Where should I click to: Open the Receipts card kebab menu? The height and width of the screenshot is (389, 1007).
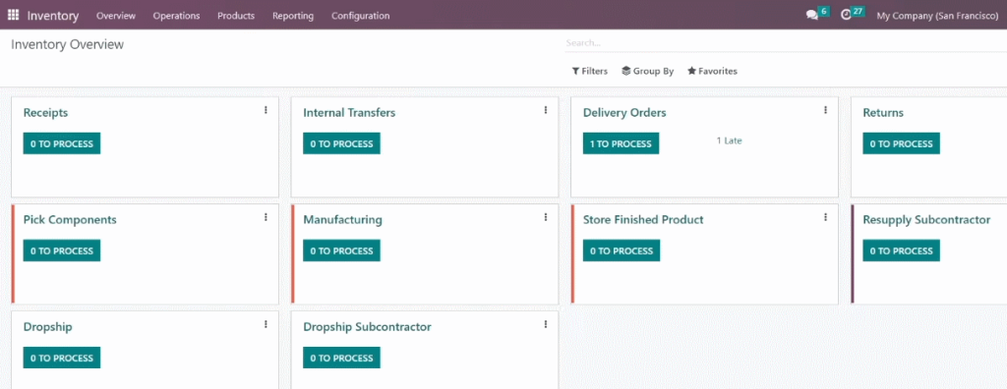coord(266,110)
